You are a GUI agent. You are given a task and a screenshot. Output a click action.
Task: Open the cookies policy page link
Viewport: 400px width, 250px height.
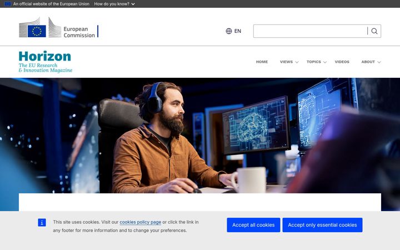[141, 222]
